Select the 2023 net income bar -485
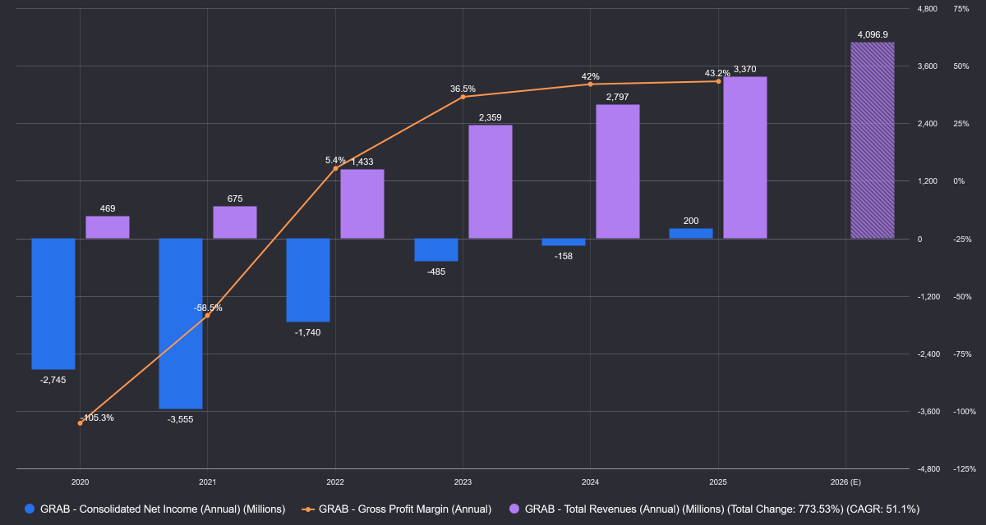 coord(436,250)
